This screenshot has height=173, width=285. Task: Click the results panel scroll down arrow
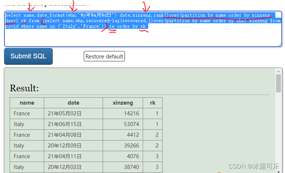coord(278,172)
